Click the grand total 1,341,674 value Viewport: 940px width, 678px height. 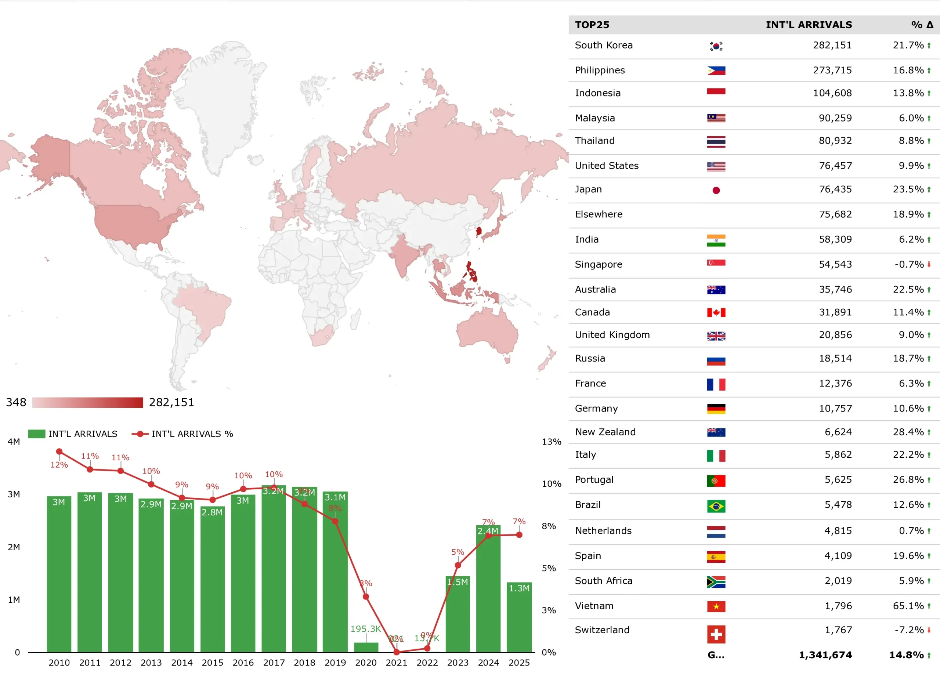825,655
